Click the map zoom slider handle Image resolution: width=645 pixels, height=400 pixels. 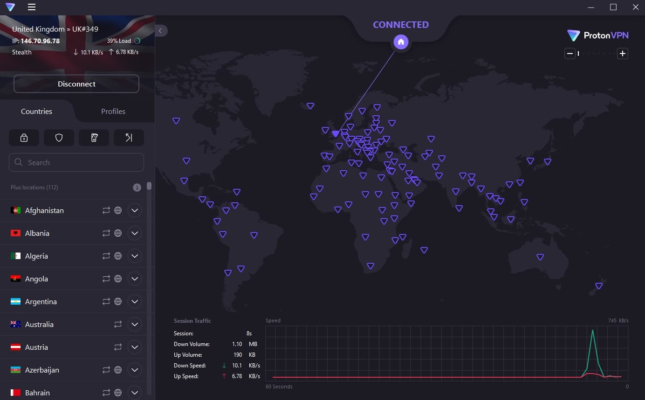(578, 53)
